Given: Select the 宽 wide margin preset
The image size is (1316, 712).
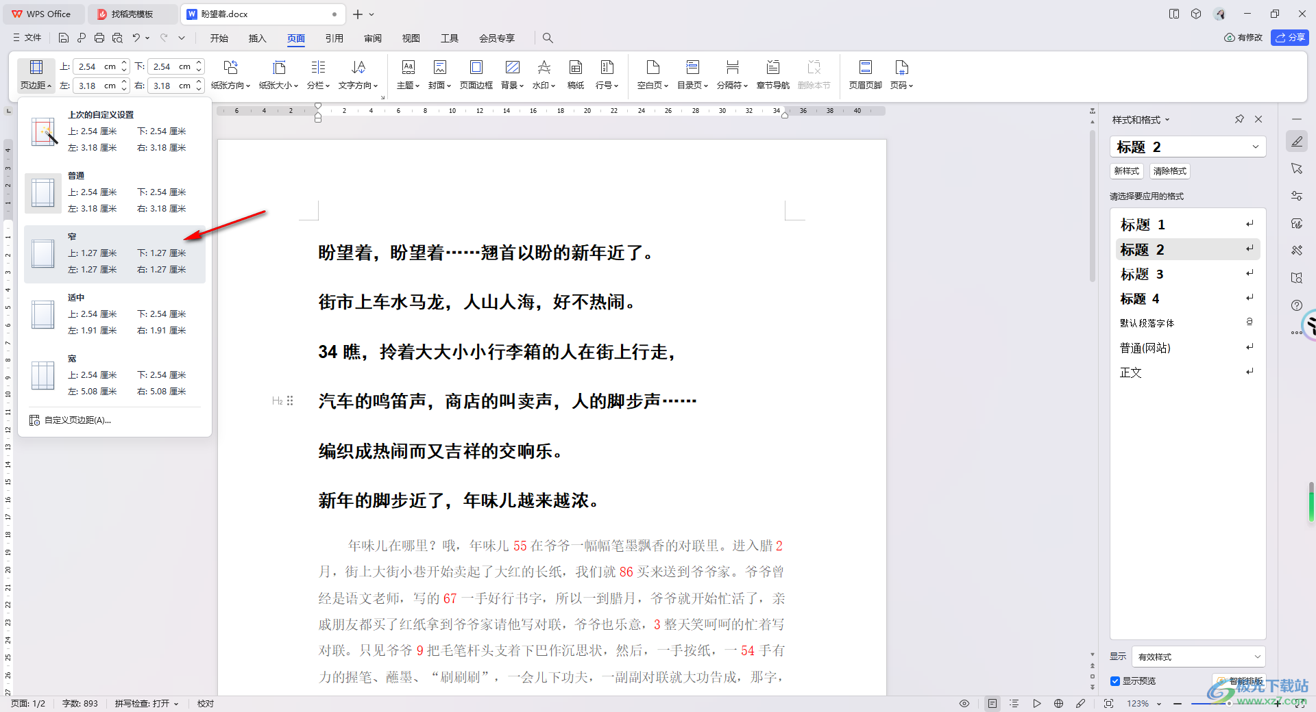Looking at the screenshot, I should point(114,376).
